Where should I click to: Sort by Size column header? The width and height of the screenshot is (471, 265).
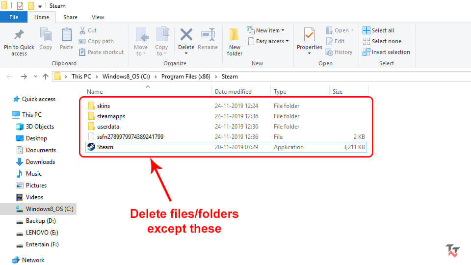coord(338,92)
